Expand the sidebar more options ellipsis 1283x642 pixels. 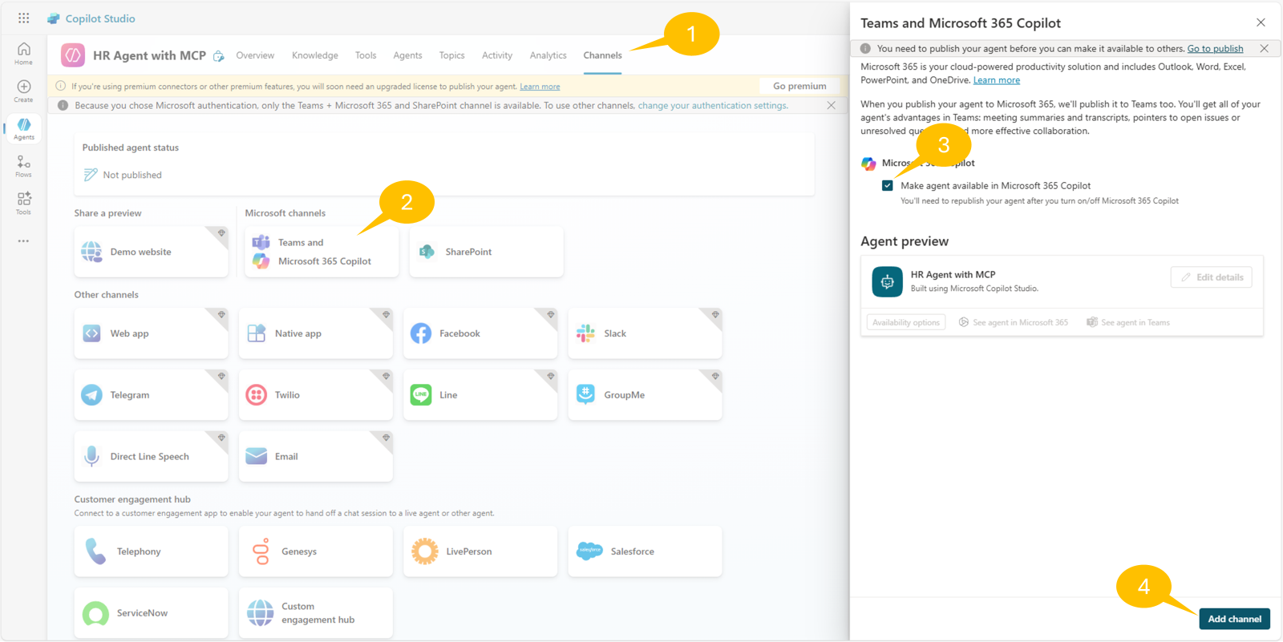tap(24, 240)
